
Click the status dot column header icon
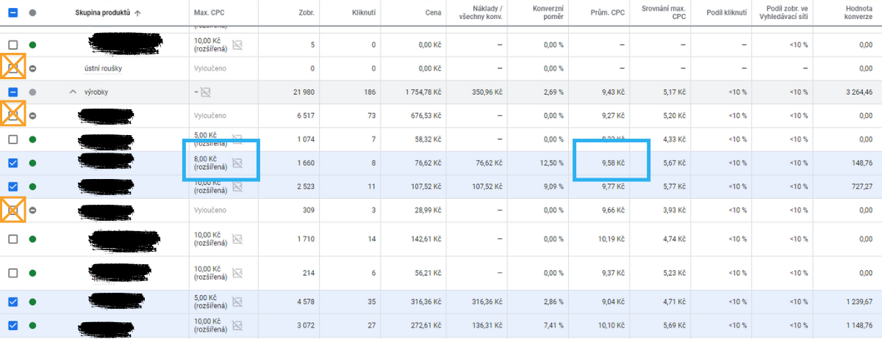coord(32,12)
